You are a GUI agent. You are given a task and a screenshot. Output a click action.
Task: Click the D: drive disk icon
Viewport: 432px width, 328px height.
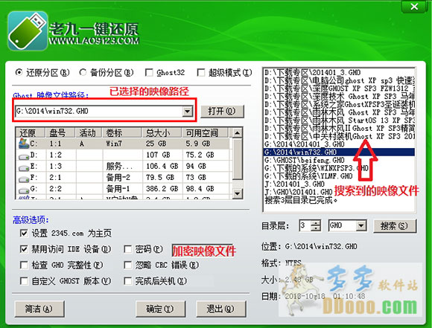[24, 156]
